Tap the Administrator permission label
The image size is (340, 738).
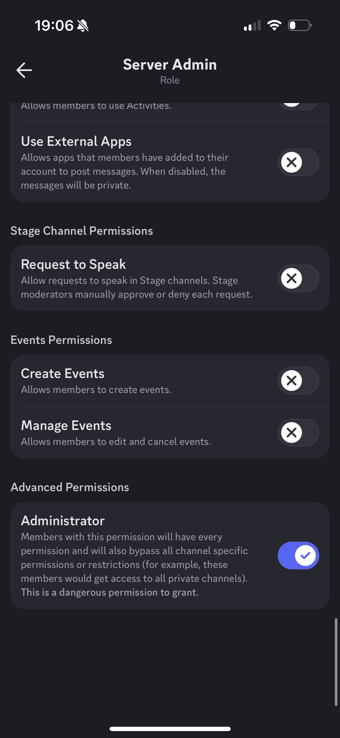63,521
